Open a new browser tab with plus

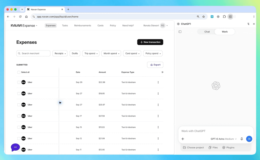click(x=68, y=9)
